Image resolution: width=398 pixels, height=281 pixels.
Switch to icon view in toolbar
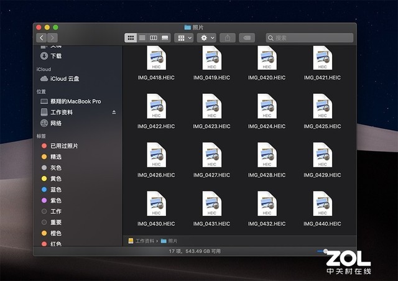[x=131, y=38]
